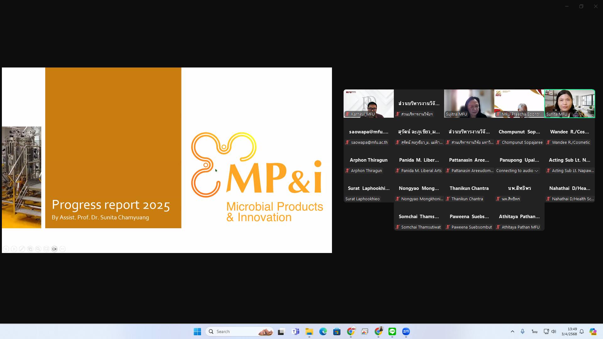Select the 'ส่วนบริหารงานวิจัยฯ' label in top row
This screenshot has width=603, height=339.
coord(417,114)
